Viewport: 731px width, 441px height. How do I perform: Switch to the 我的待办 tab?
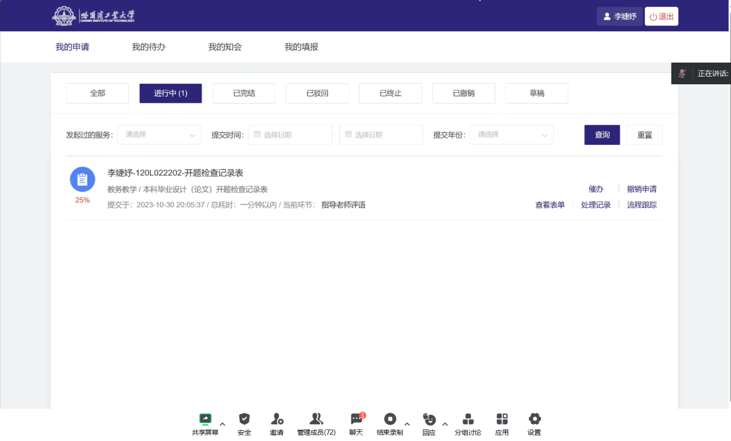point(149,47)
